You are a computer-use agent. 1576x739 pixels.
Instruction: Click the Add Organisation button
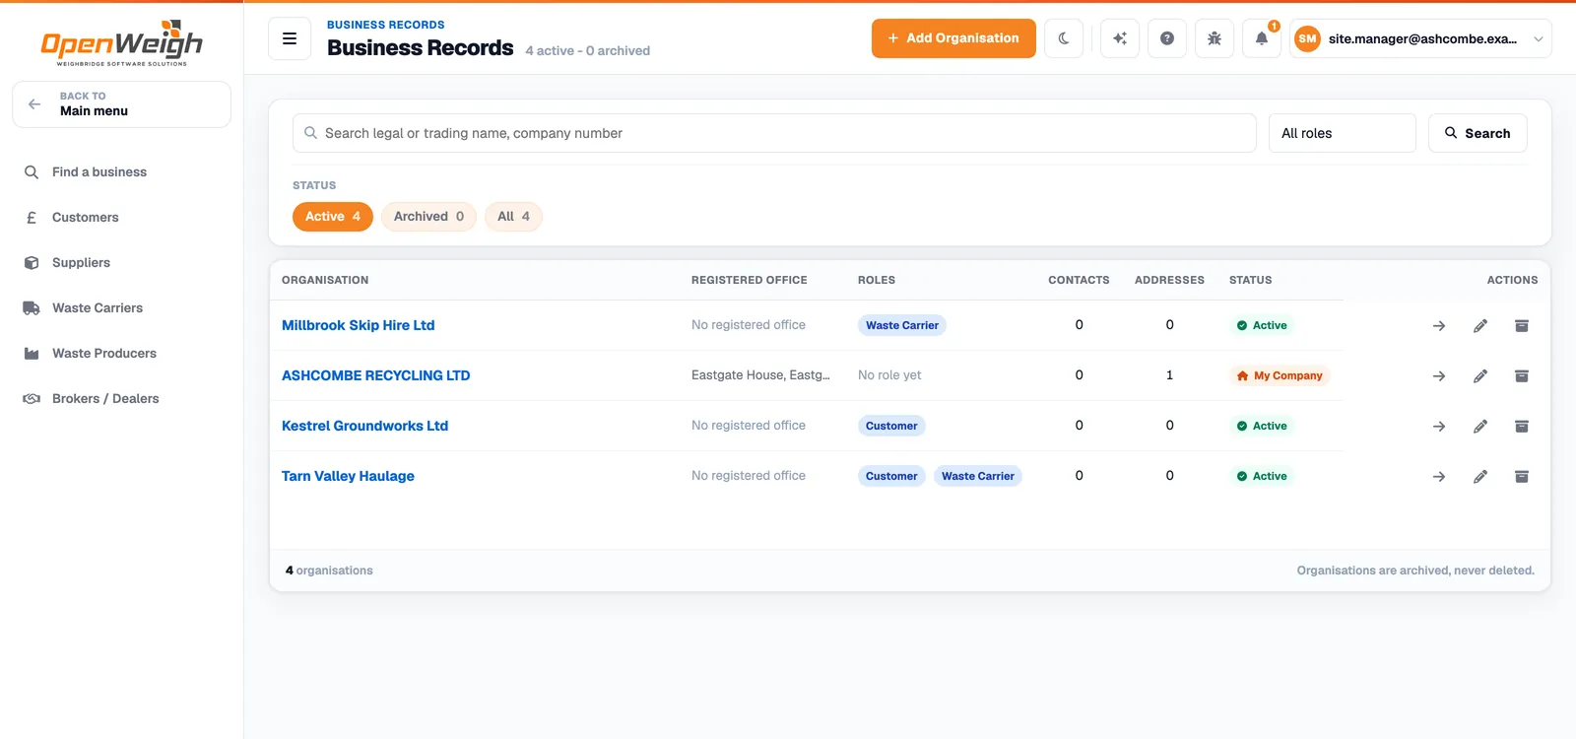953,38
